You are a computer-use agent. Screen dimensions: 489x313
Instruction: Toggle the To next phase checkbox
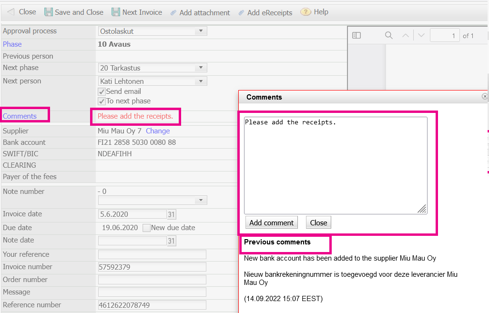(102, 101)
